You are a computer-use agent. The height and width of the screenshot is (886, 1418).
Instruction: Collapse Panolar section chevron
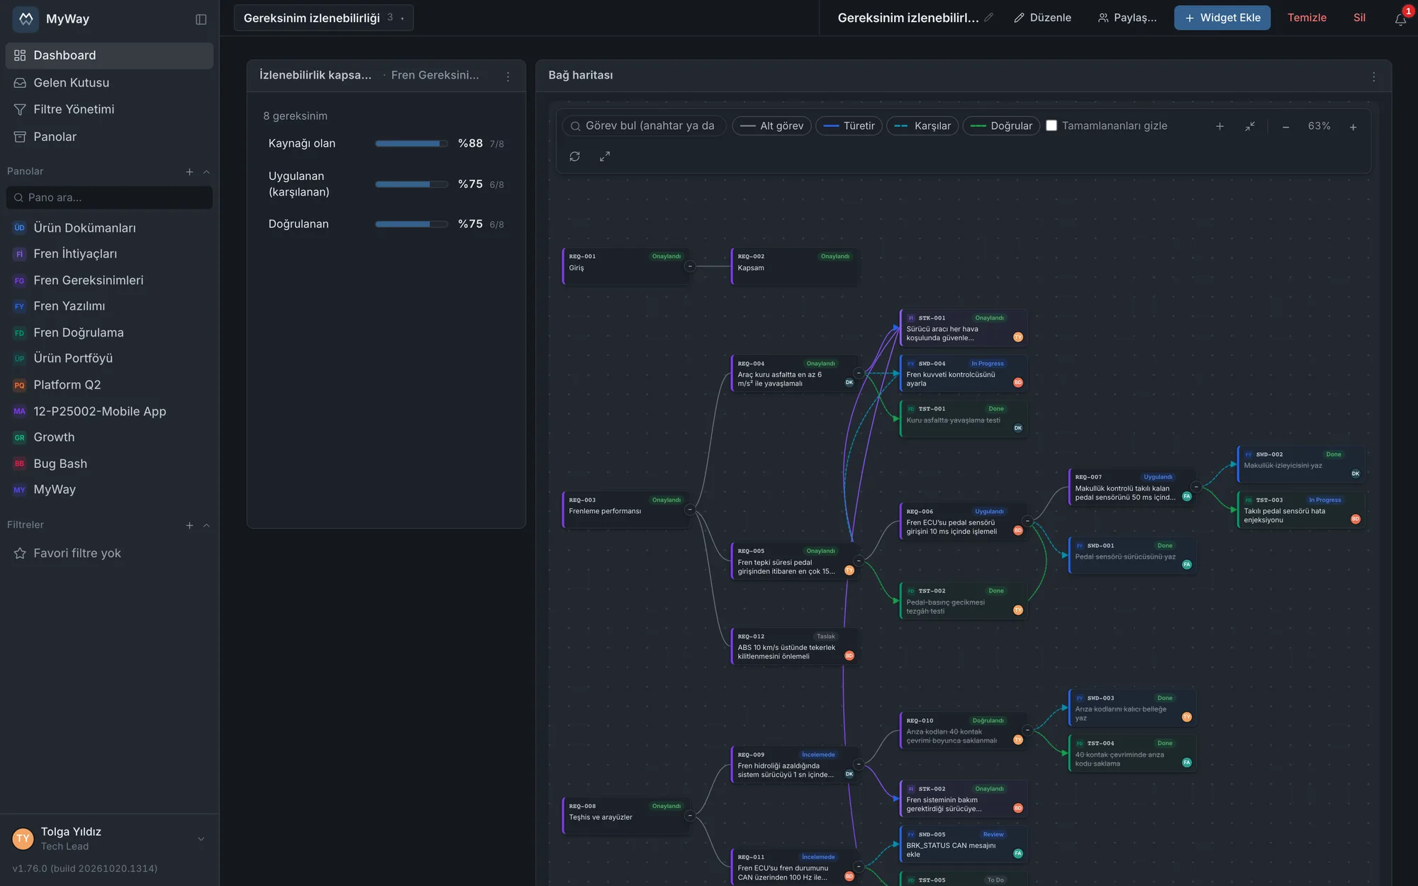click(x=206, y=172)
